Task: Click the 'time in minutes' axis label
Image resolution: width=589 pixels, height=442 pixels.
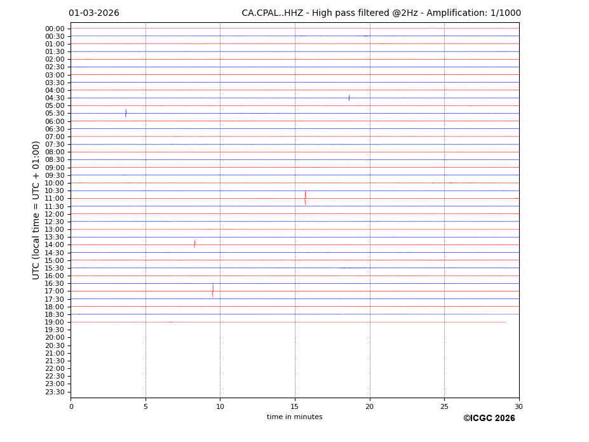Action: pos(294,417)
